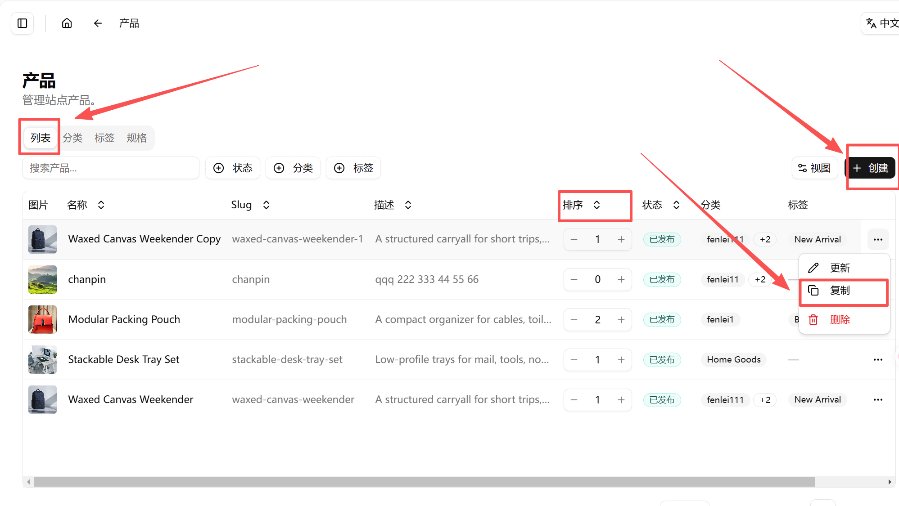
Task: Open row actions for Stackable Desk Tray Set
Action: point(878,360)
